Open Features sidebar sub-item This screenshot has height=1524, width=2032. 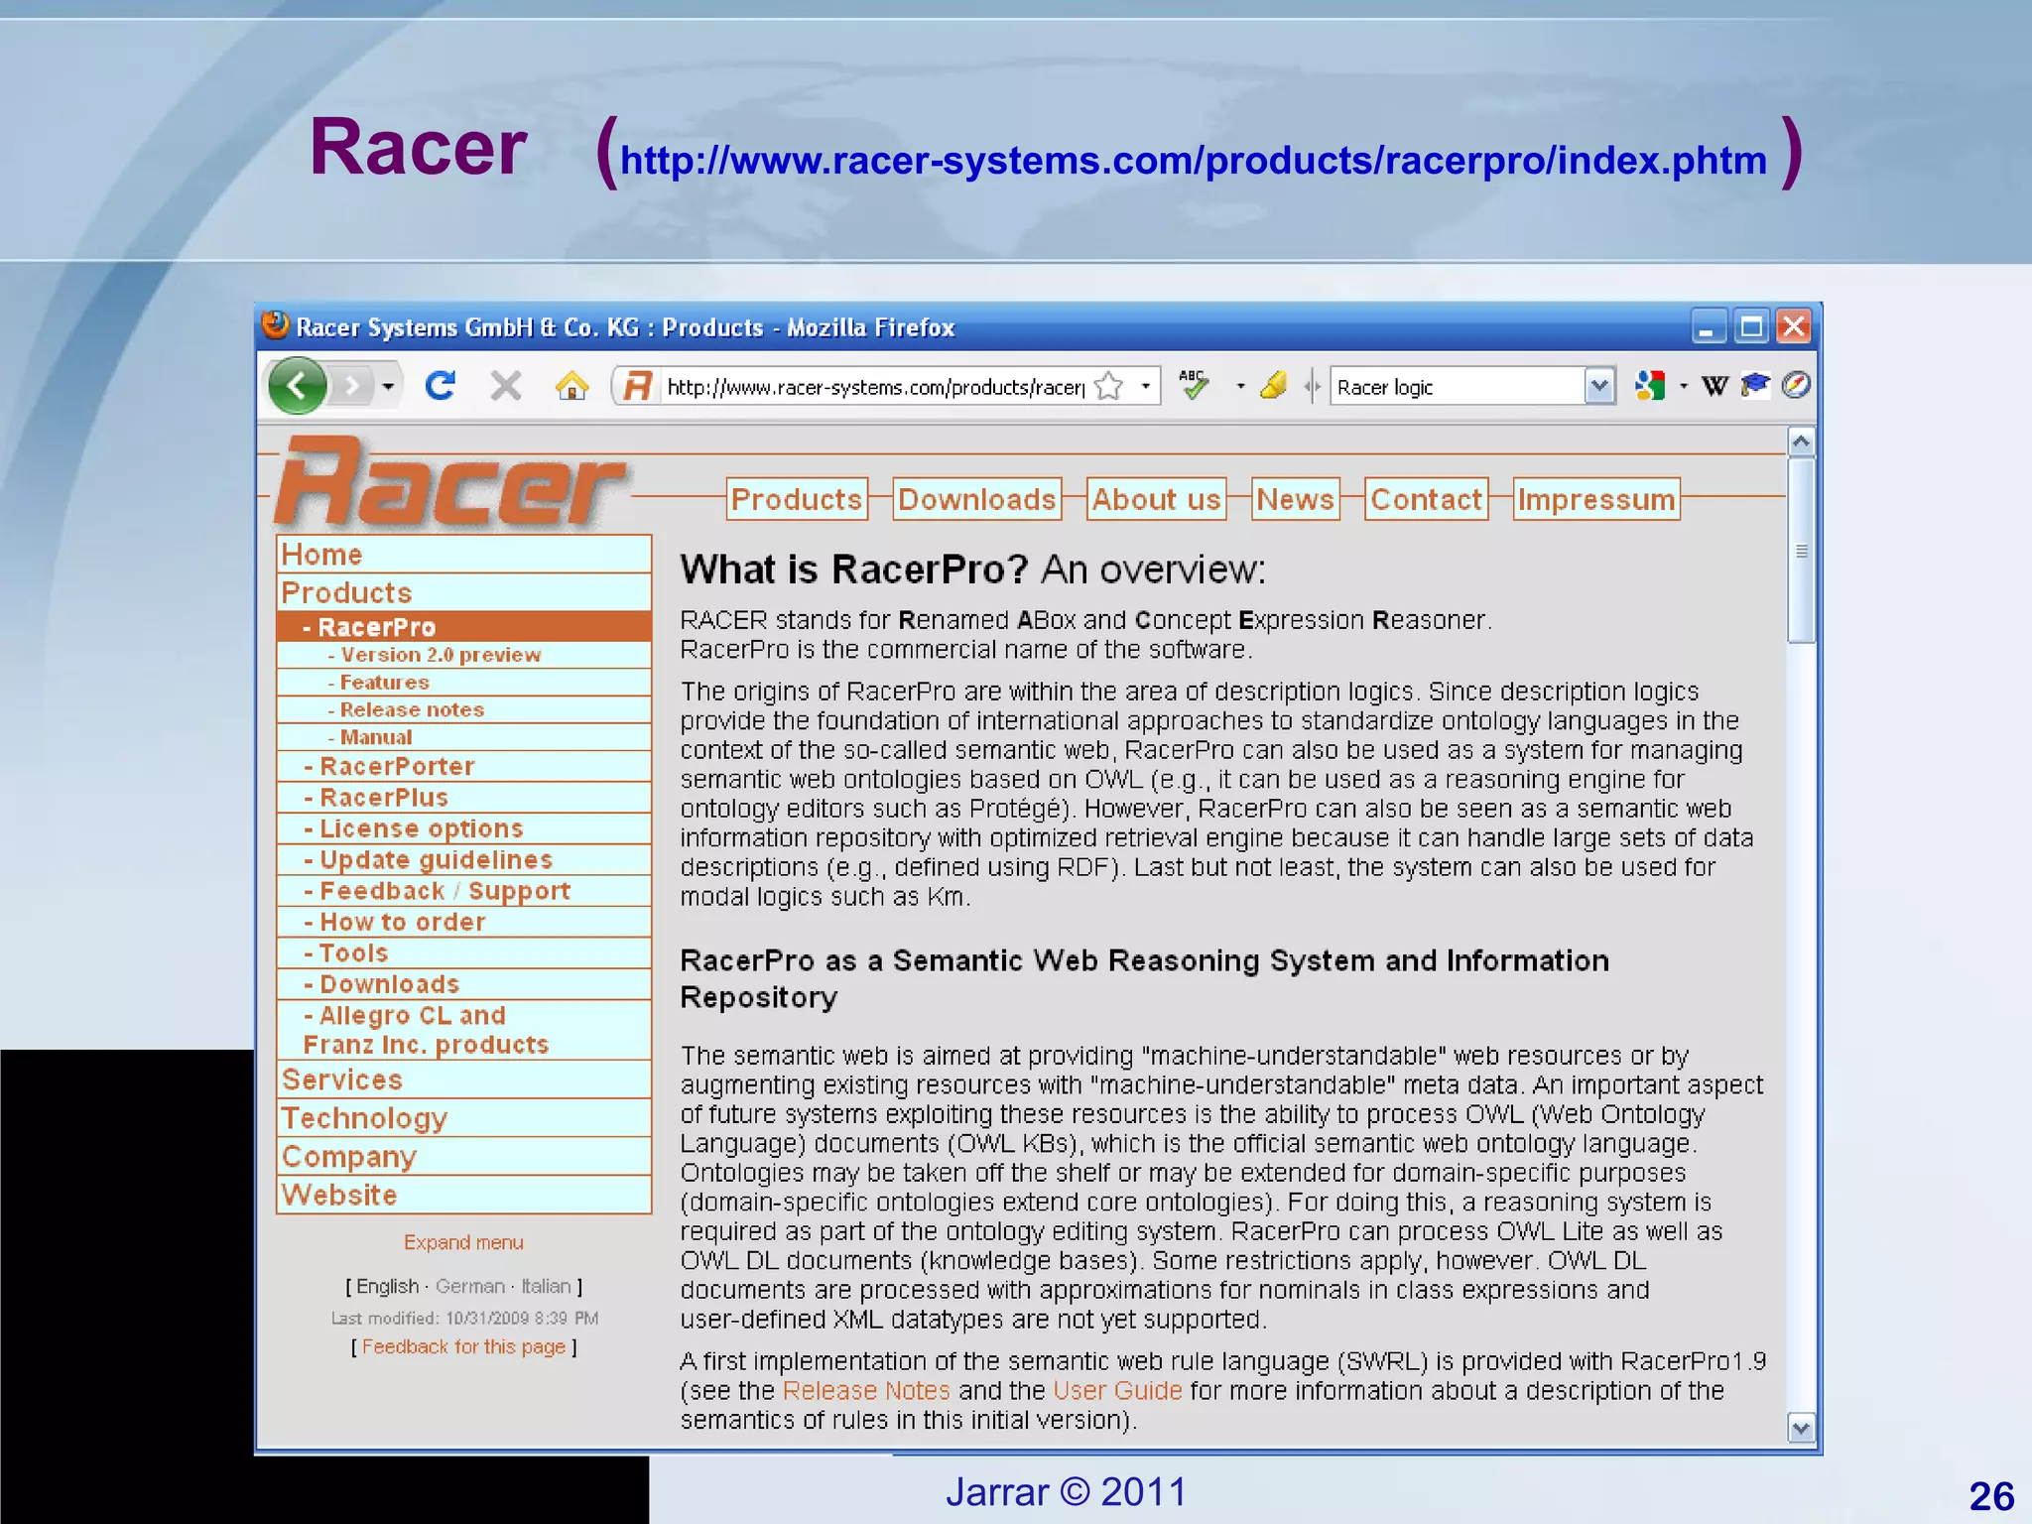464,683
